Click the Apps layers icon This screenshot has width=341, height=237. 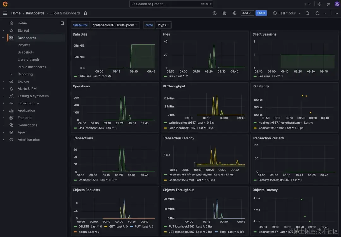[11, 133]
